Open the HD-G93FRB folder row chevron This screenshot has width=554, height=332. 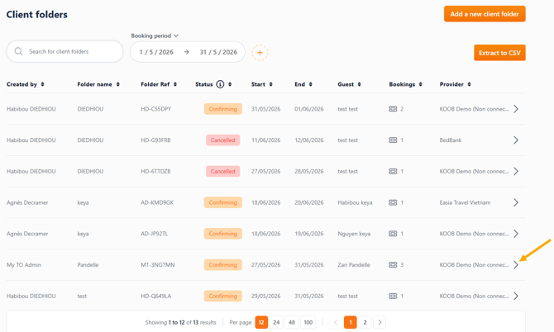(x=516, y=140)
